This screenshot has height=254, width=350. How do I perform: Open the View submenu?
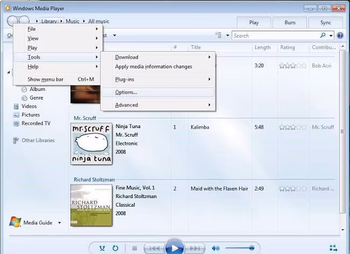pos(57,38)
